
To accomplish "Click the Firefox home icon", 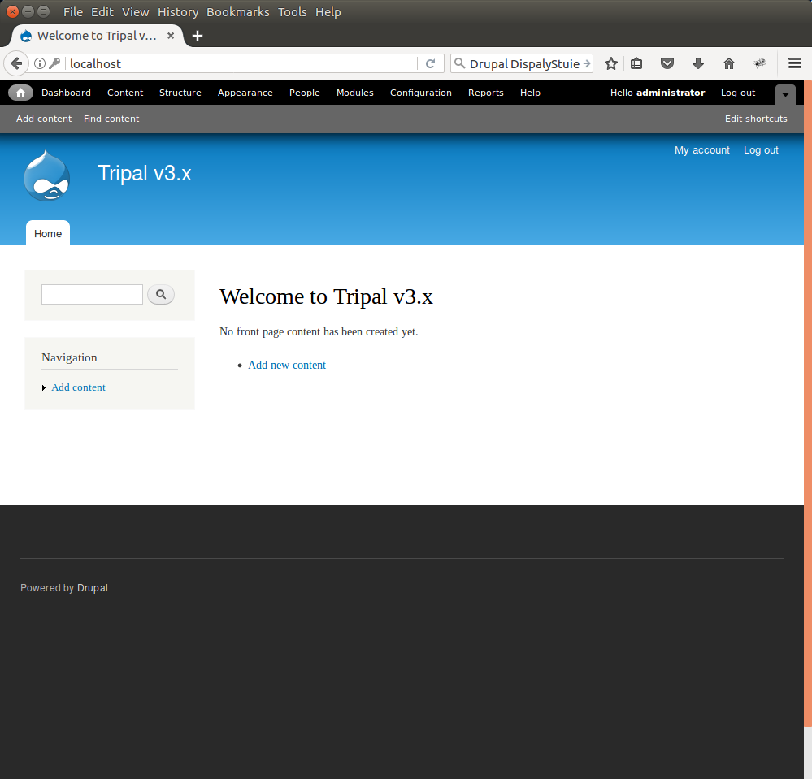I will click(729, 63).
